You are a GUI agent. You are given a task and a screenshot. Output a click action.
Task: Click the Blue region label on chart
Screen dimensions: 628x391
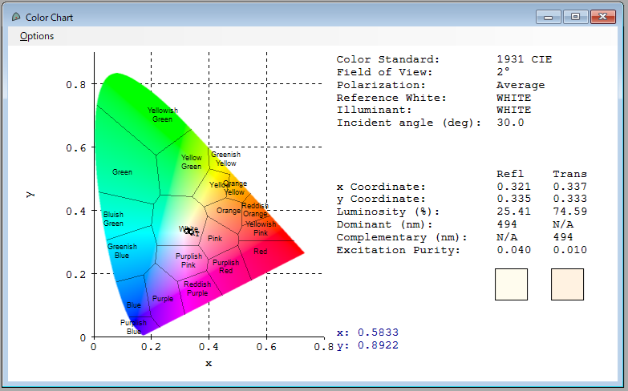pyautogui.click(x=134, y=305)
